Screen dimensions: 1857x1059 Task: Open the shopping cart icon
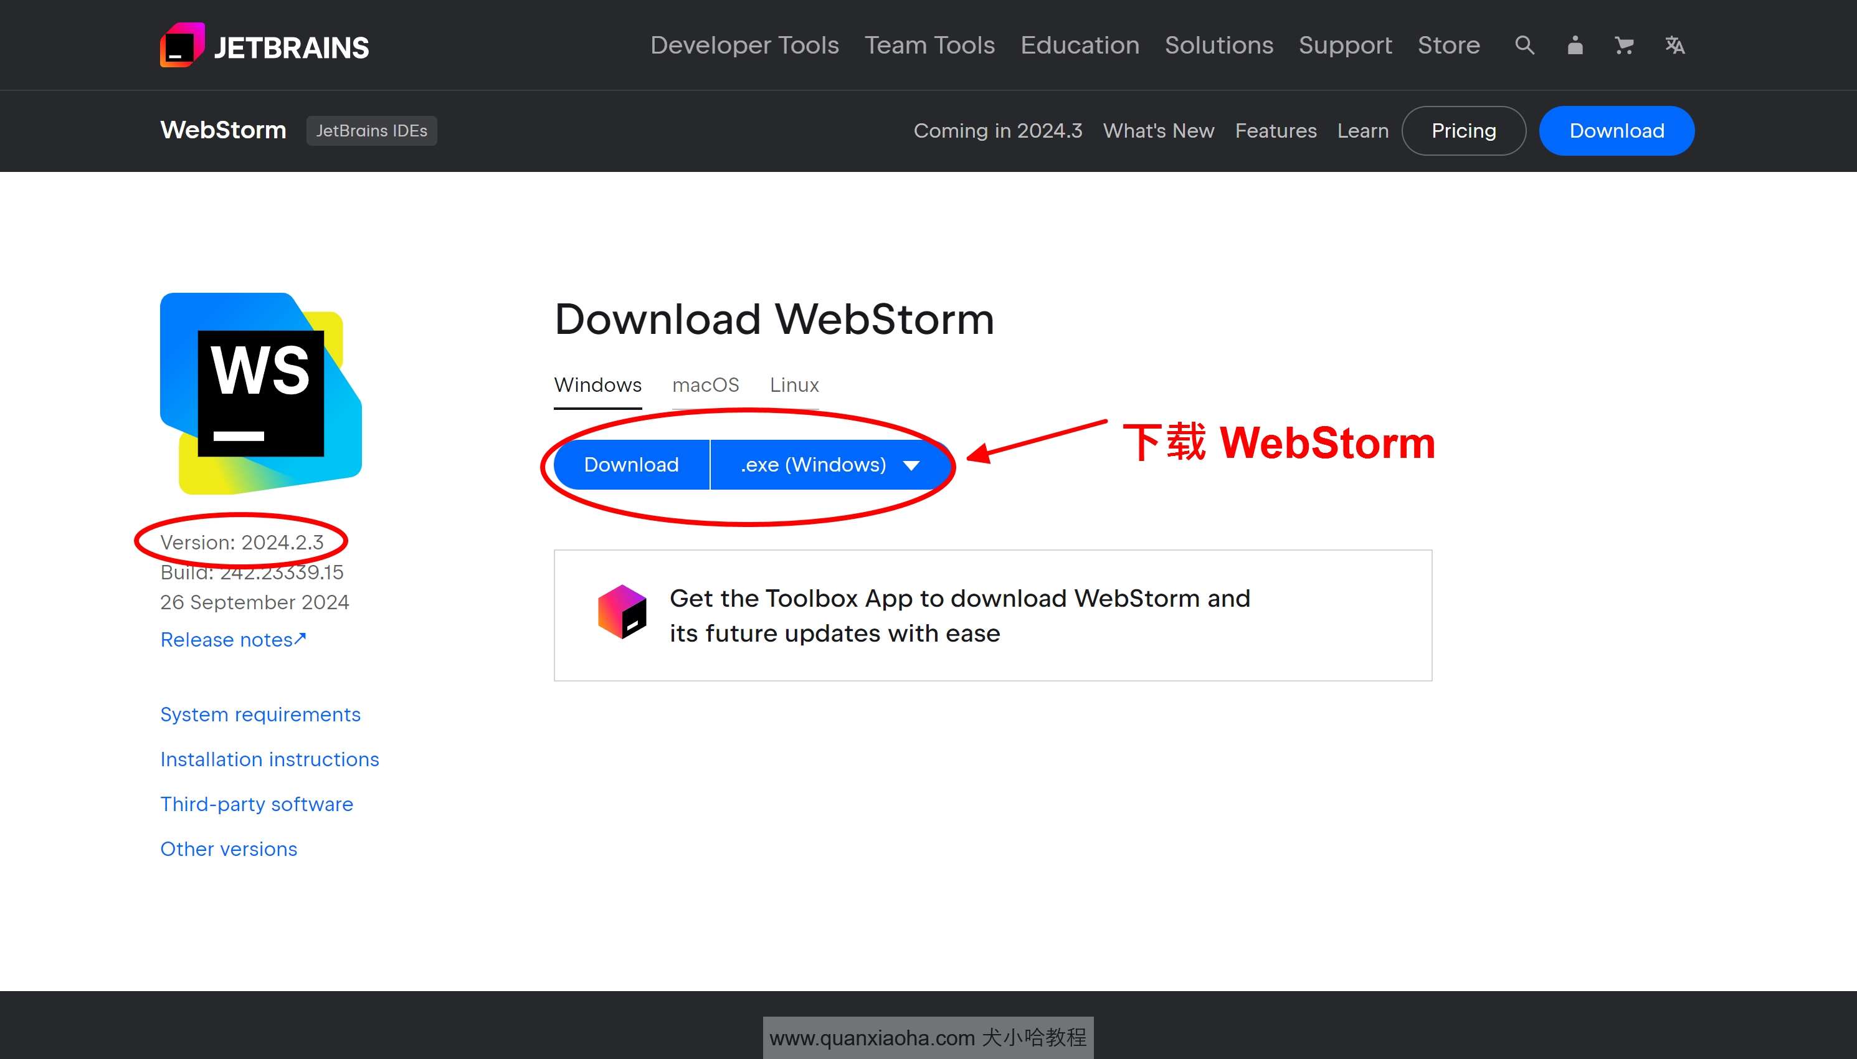[x=1624, y=45]
